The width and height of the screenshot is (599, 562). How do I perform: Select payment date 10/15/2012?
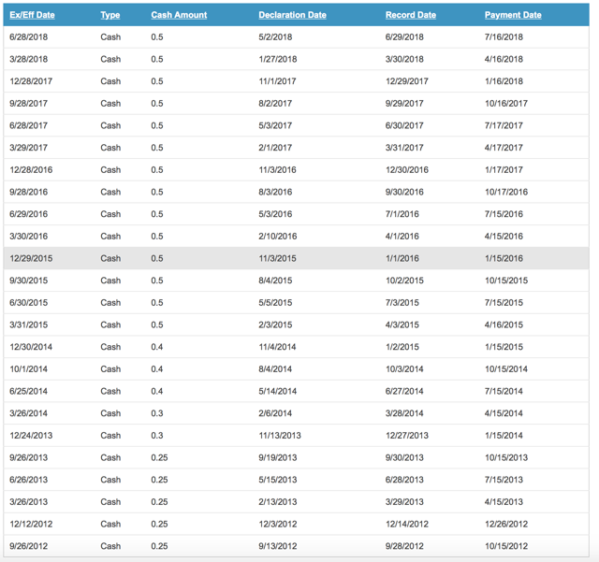point(506,546)
